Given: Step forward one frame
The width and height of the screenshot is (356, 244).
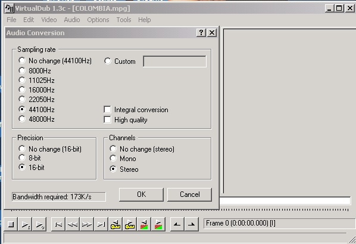Looking at the screenshot, I should [87, 225].
